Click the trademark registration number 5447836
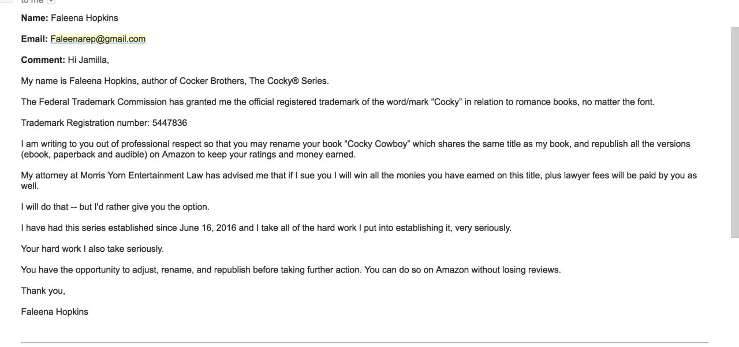The height and width of the screenshot is (347, 739). click(169, 123)
